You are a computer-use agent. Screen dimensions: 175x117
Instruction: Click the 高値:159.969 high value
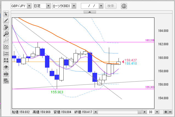click(41, 112)
